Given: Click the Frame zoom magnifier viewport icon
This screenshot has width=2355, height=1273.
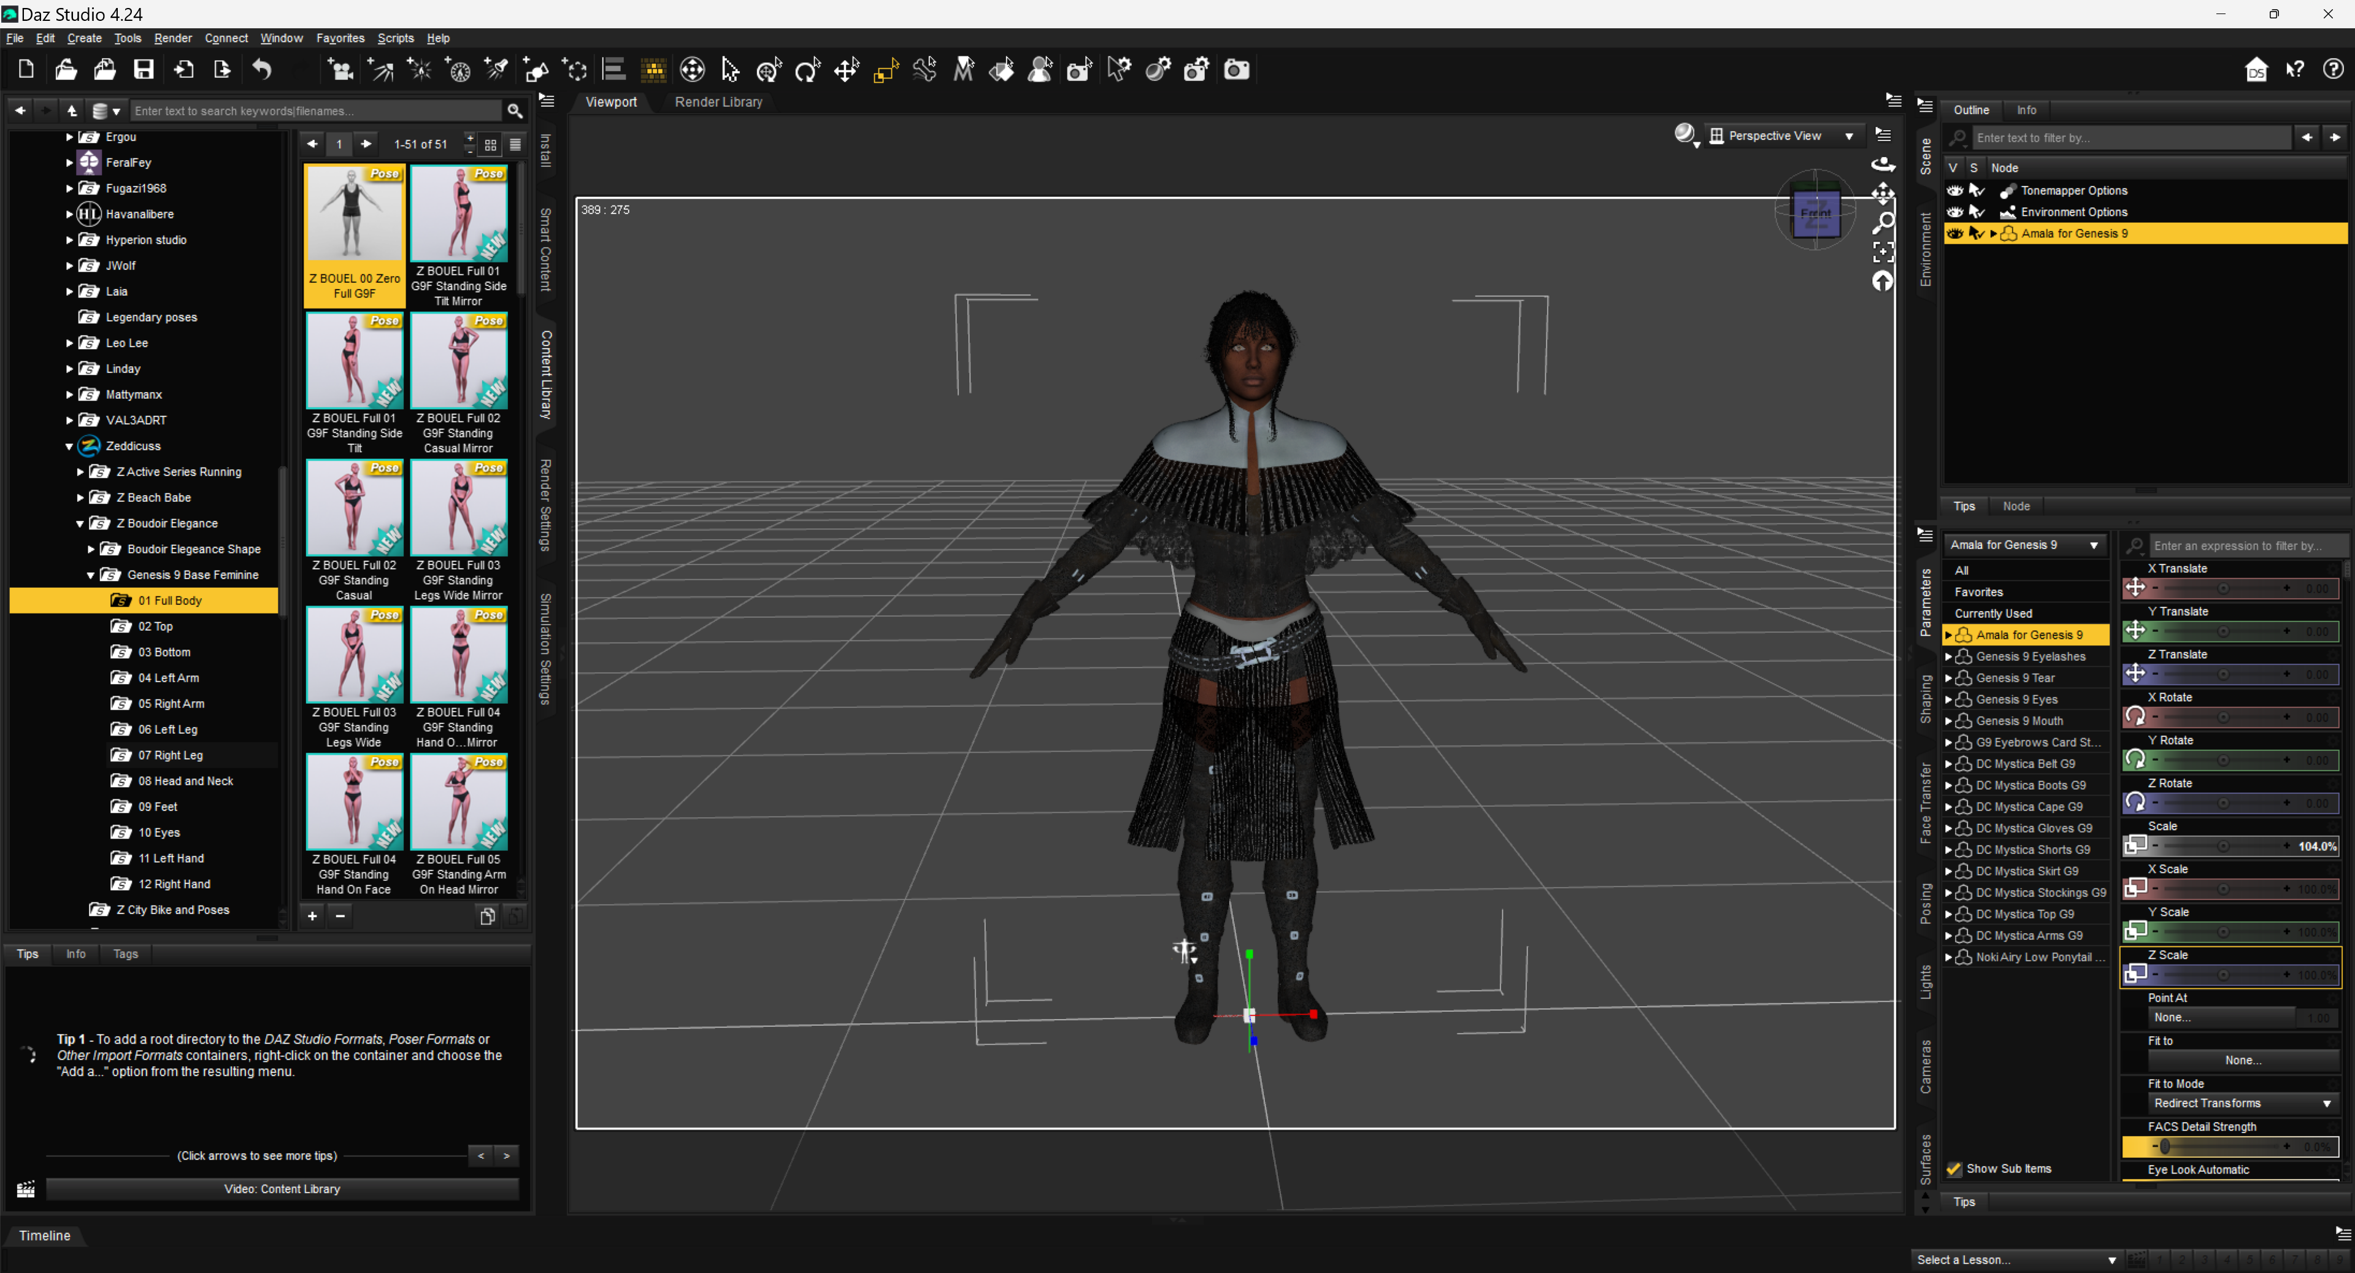Looking at the screenshot, I should pos(1883,222).
